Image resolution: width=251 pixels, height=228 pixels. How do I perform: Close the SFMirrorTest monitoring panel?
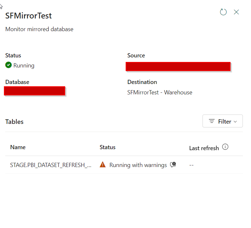(x=236, y=12)
